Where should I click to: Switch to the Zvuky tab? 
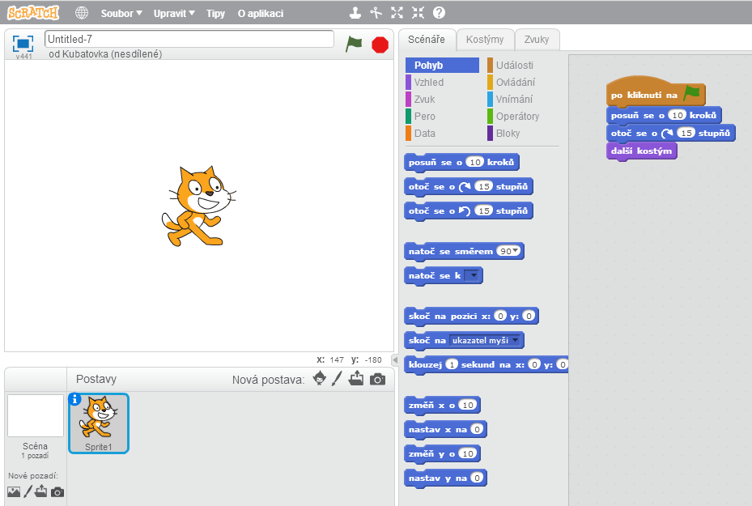point(537,40)
